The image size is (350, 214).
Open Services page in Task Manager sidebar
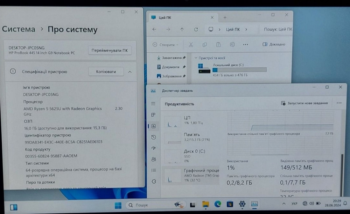tap(153, 182)
